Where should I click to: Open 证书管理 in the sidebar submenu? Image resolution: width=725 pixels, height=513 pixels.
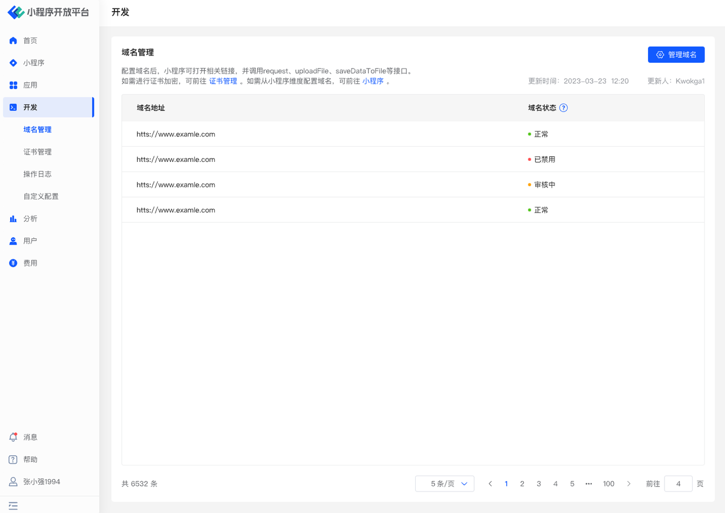[x=37, y=152]
